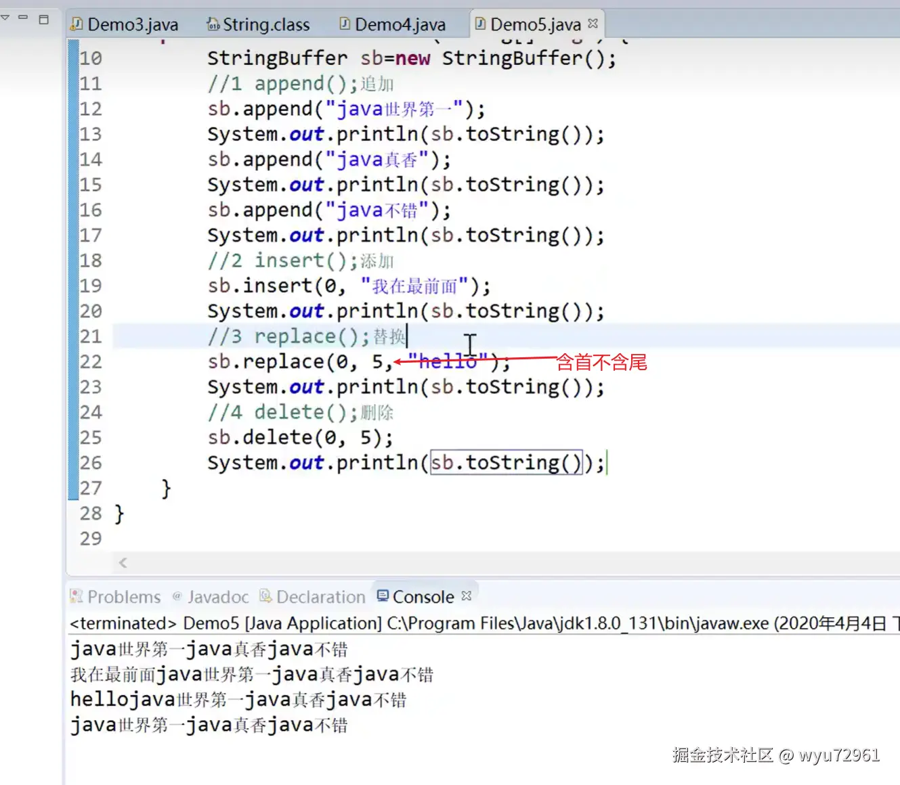
Task: Click the Declaration view icon
Action: 265,596
